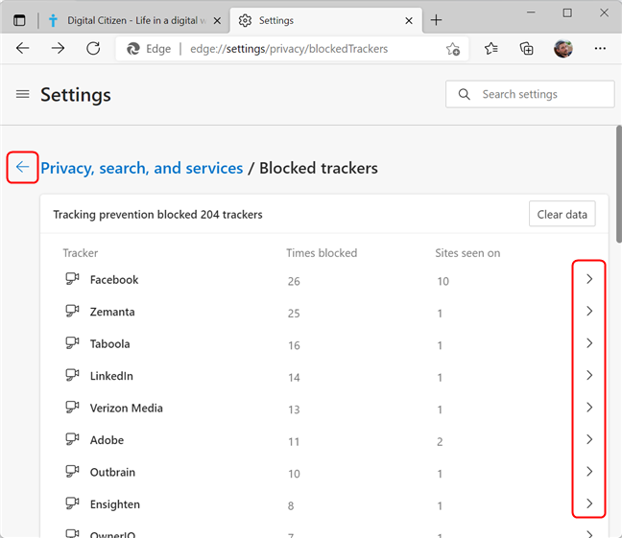622x538 pixels.
Task: Click the Taboola tracker icon
Action: coord(72,343)
